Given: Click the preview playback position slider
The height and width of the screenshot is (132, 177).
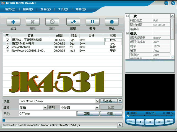Looking at the screenshot, I should 149,116.
